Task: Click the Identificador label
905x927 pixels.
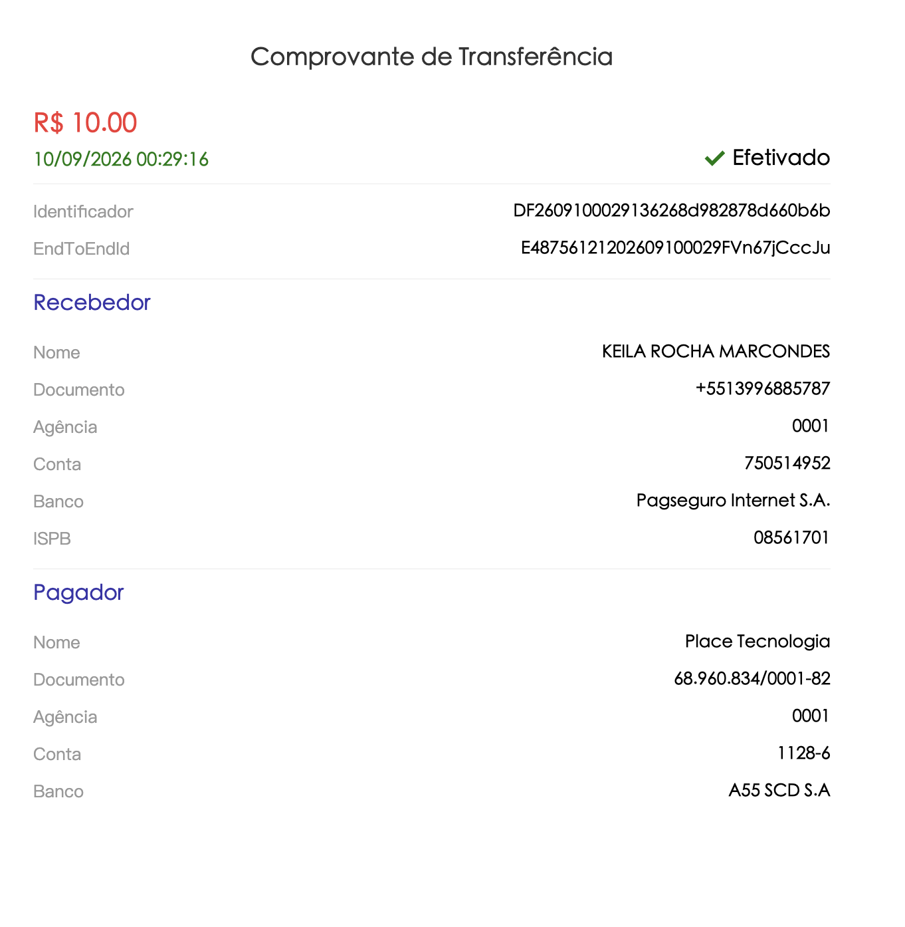Action: tap(83, 211)
